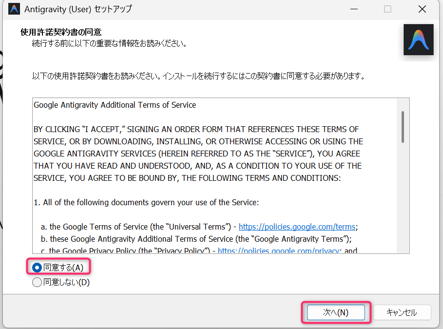Image resolution: width=443 pixels, height=329 pixels.
Task: Click the "Antigravity (User) セットアップ" window title
Action: coord(78,9)
